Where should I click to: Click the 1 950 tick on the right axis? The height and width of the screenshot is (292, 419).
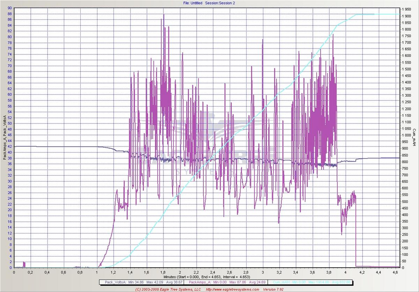click(x=407, y=9)
